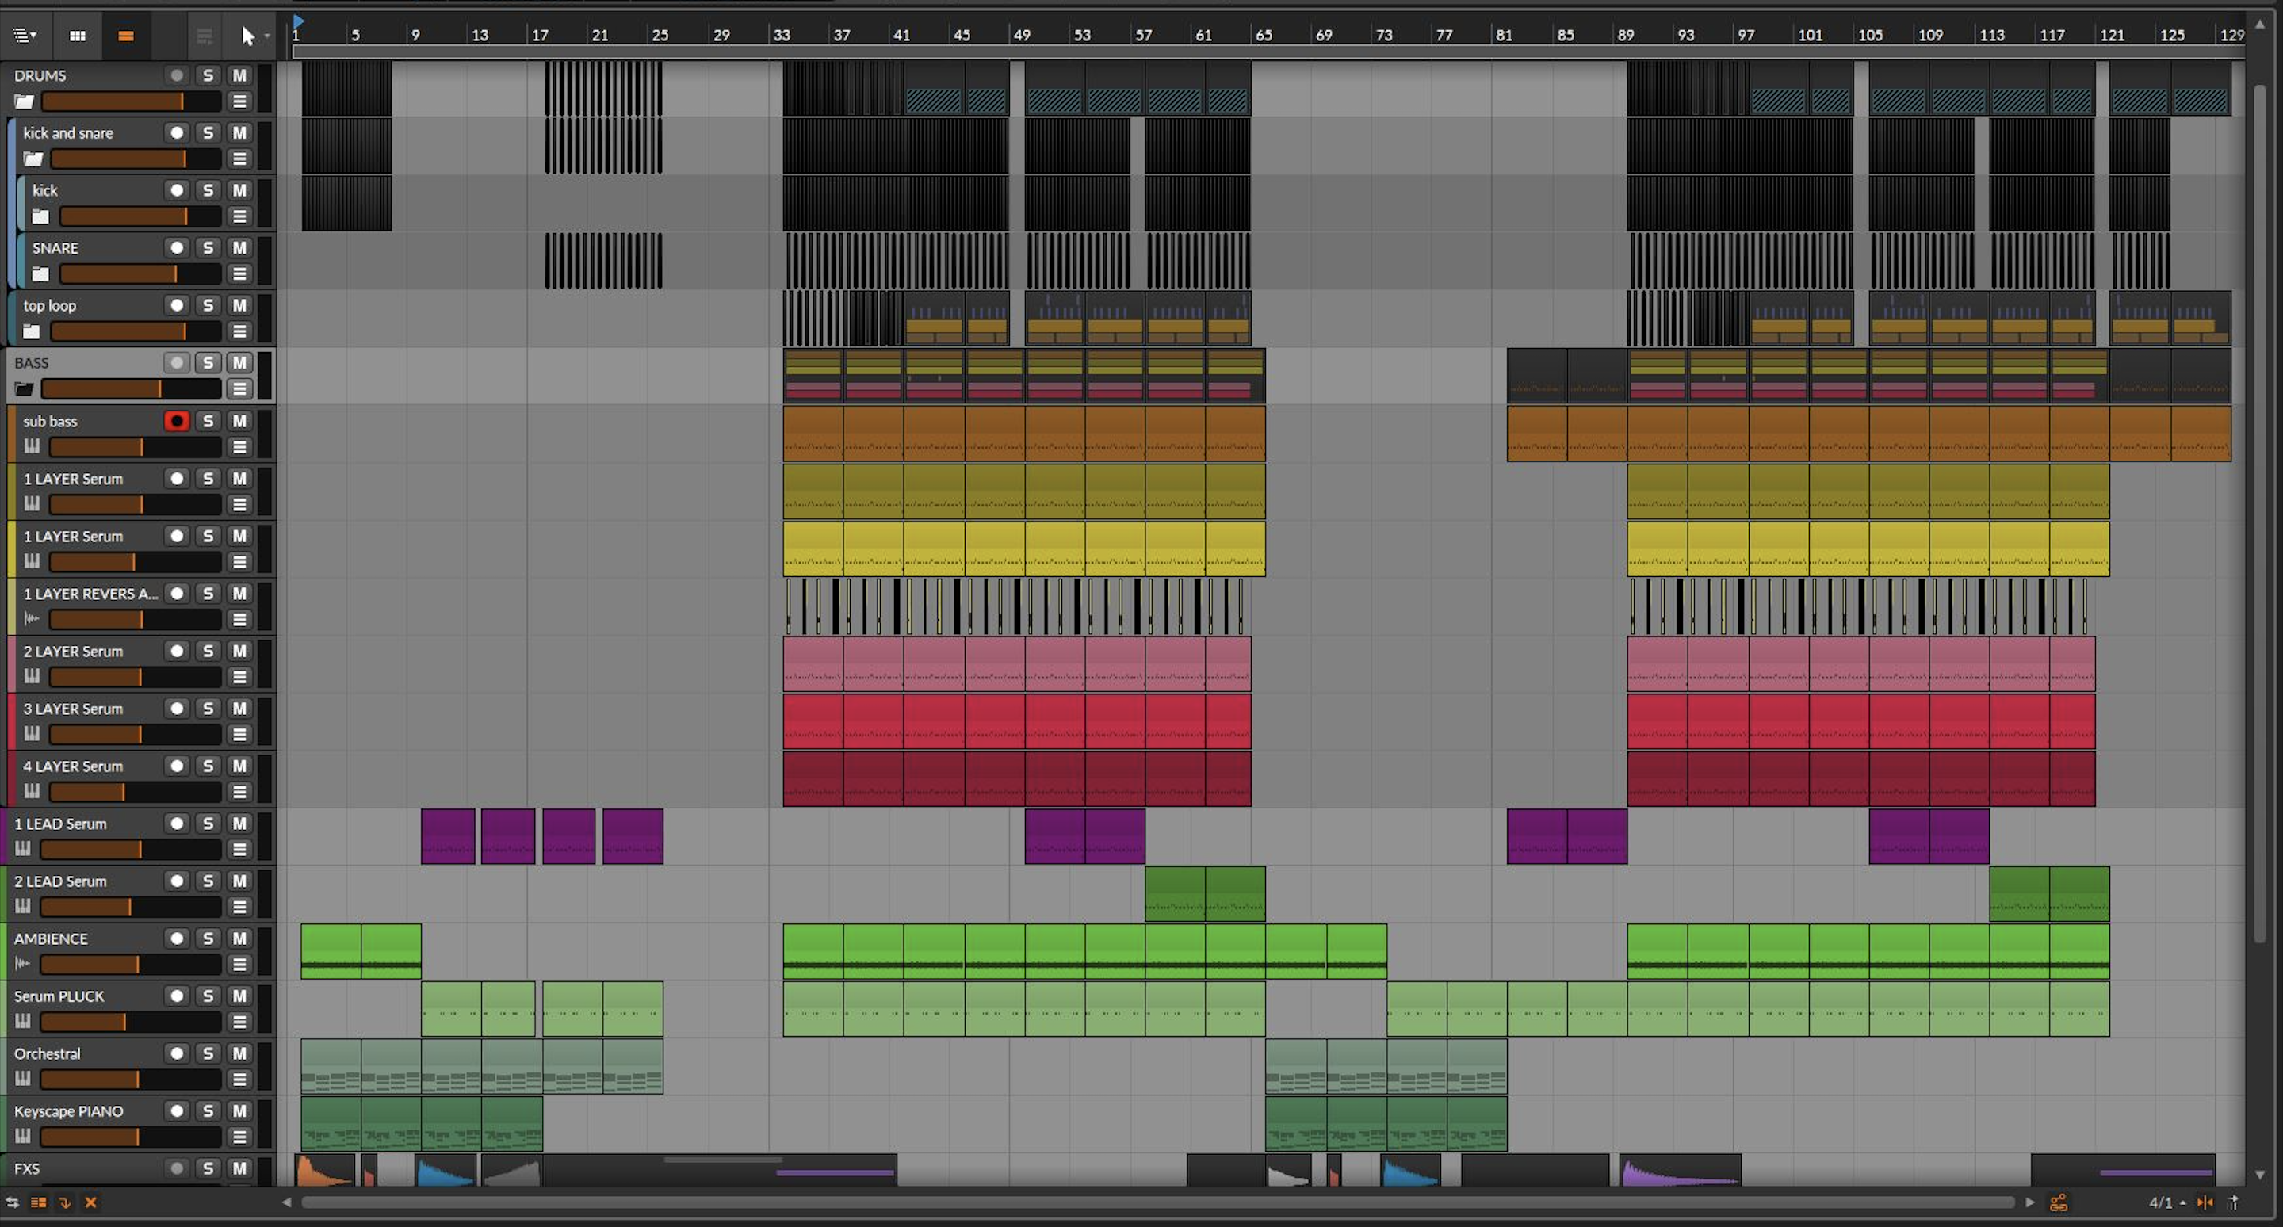Mute the Serum PLUCK track
Screen dimensions: 2283x1227
tap(239, 996)
